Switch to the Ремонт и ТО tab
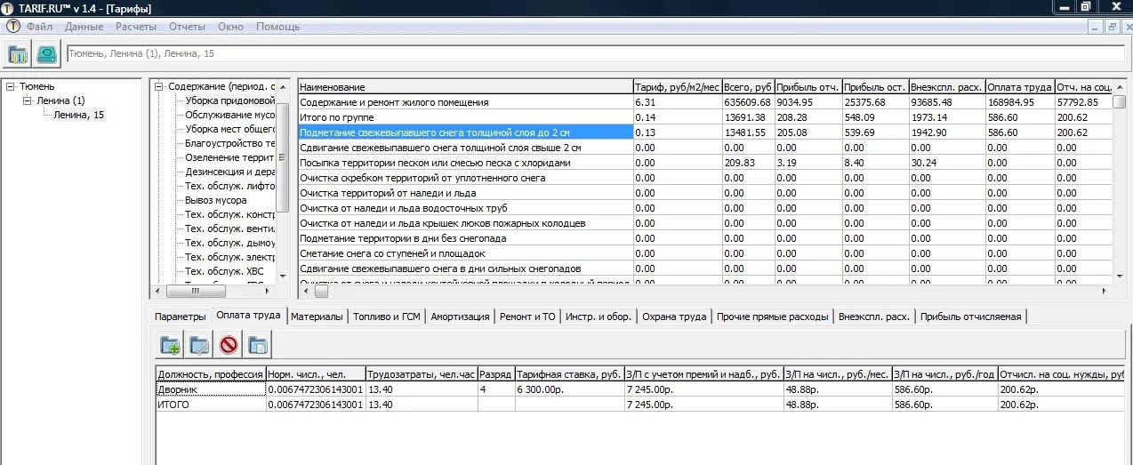 point(527,317)
